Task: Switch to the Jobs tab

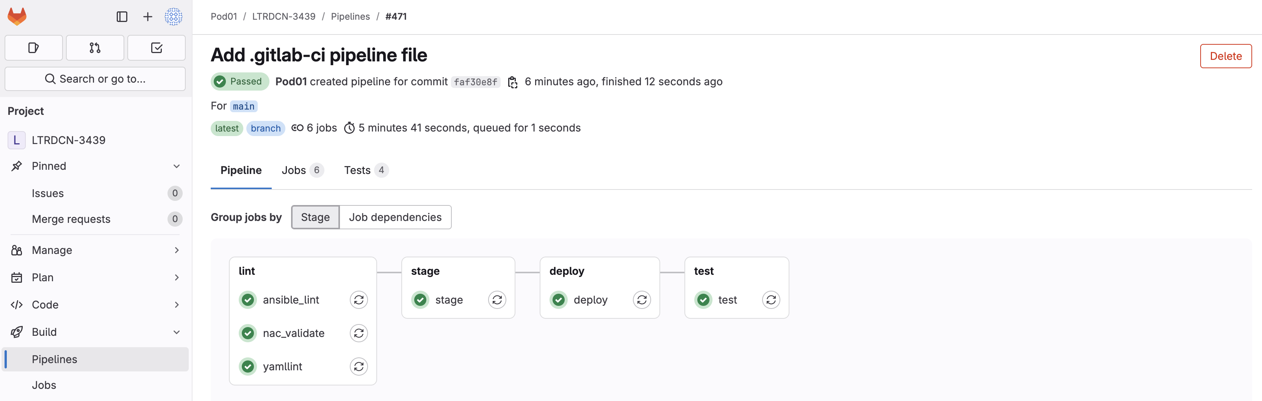Action: [301, 170]
